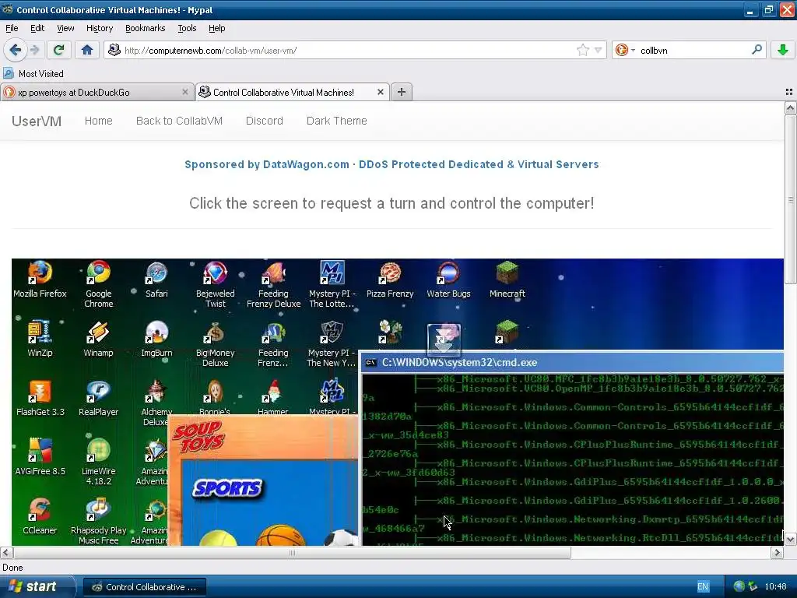Click the horizontal scrollbar right arrow
This screenshot has height=598, width=797.
pos(777,553)
